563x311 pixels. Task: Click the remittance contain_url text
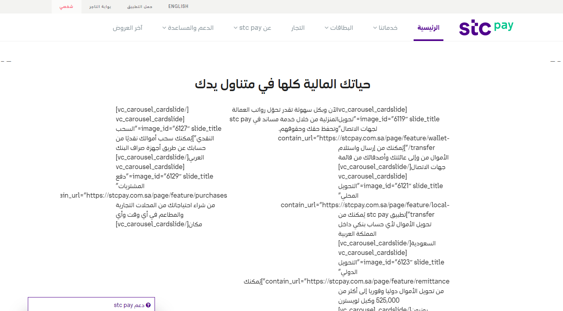tap(357, 281)
